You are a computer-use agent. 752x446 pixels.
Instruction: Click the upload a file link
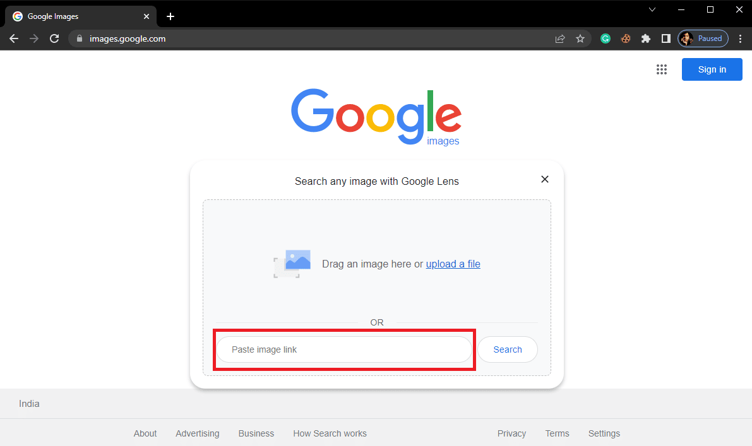click(453, 264)
